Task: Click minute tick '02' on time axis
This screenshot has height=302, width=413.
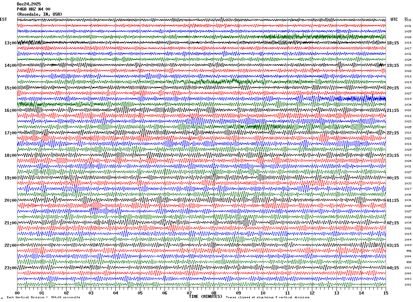Action: point(66,293)
